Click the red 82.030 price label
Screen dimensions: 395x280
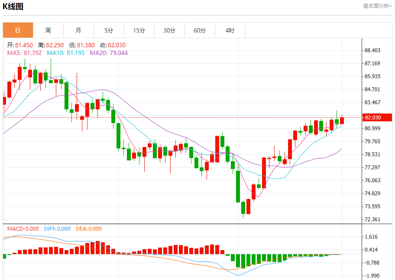click(377, 117)
